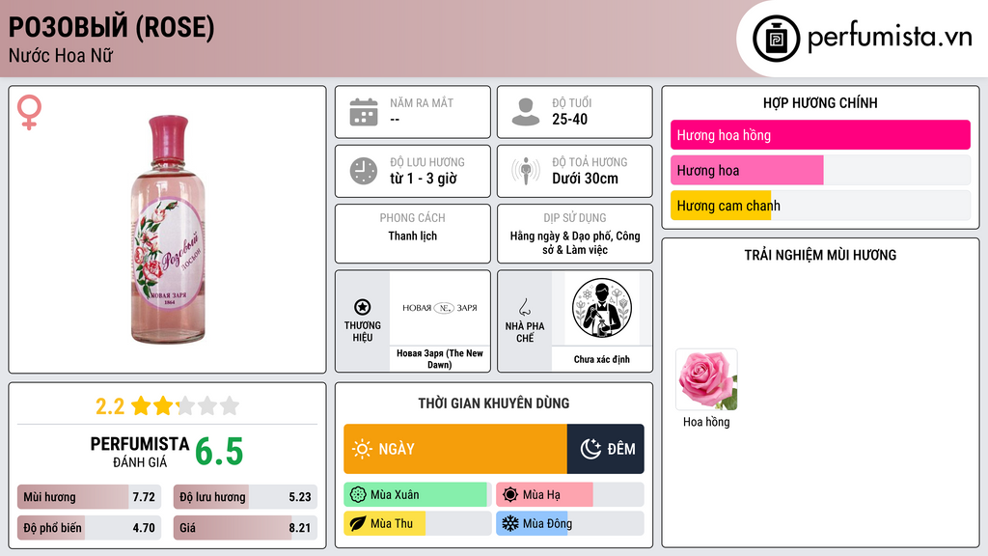Click the subtitle Nước Hoa Nữ
The height and width of the screenshot is (556, 988).
[x=61, y=55]
